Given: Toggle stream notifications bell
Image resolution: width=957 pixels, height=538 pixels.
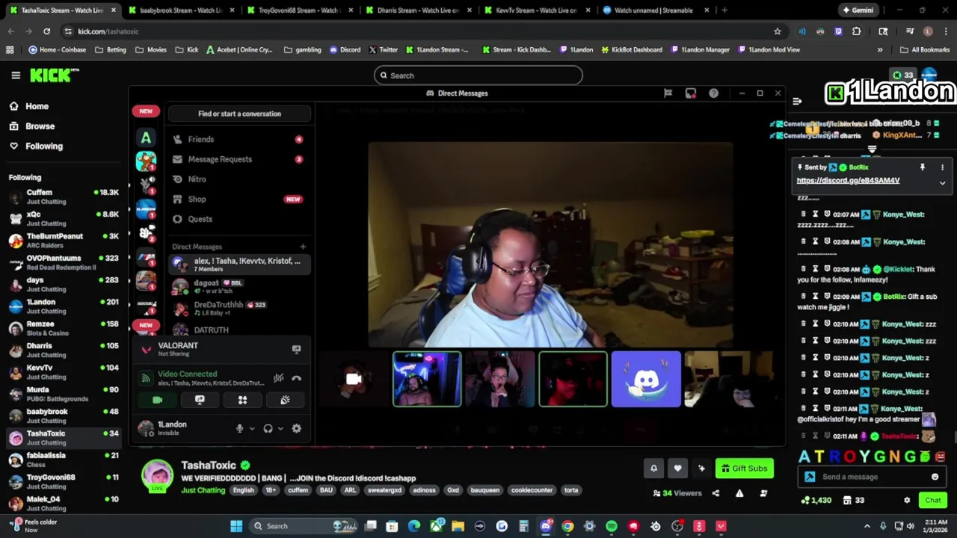Looking at the screenshot, I should coord(653,469).
